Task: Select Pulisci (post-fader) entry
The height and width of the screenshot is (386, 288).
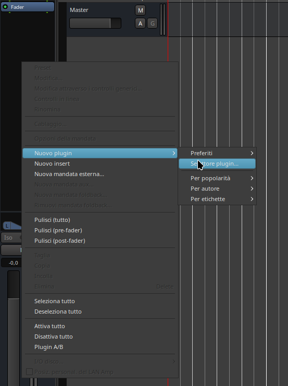Action: (x=100, y=241)
